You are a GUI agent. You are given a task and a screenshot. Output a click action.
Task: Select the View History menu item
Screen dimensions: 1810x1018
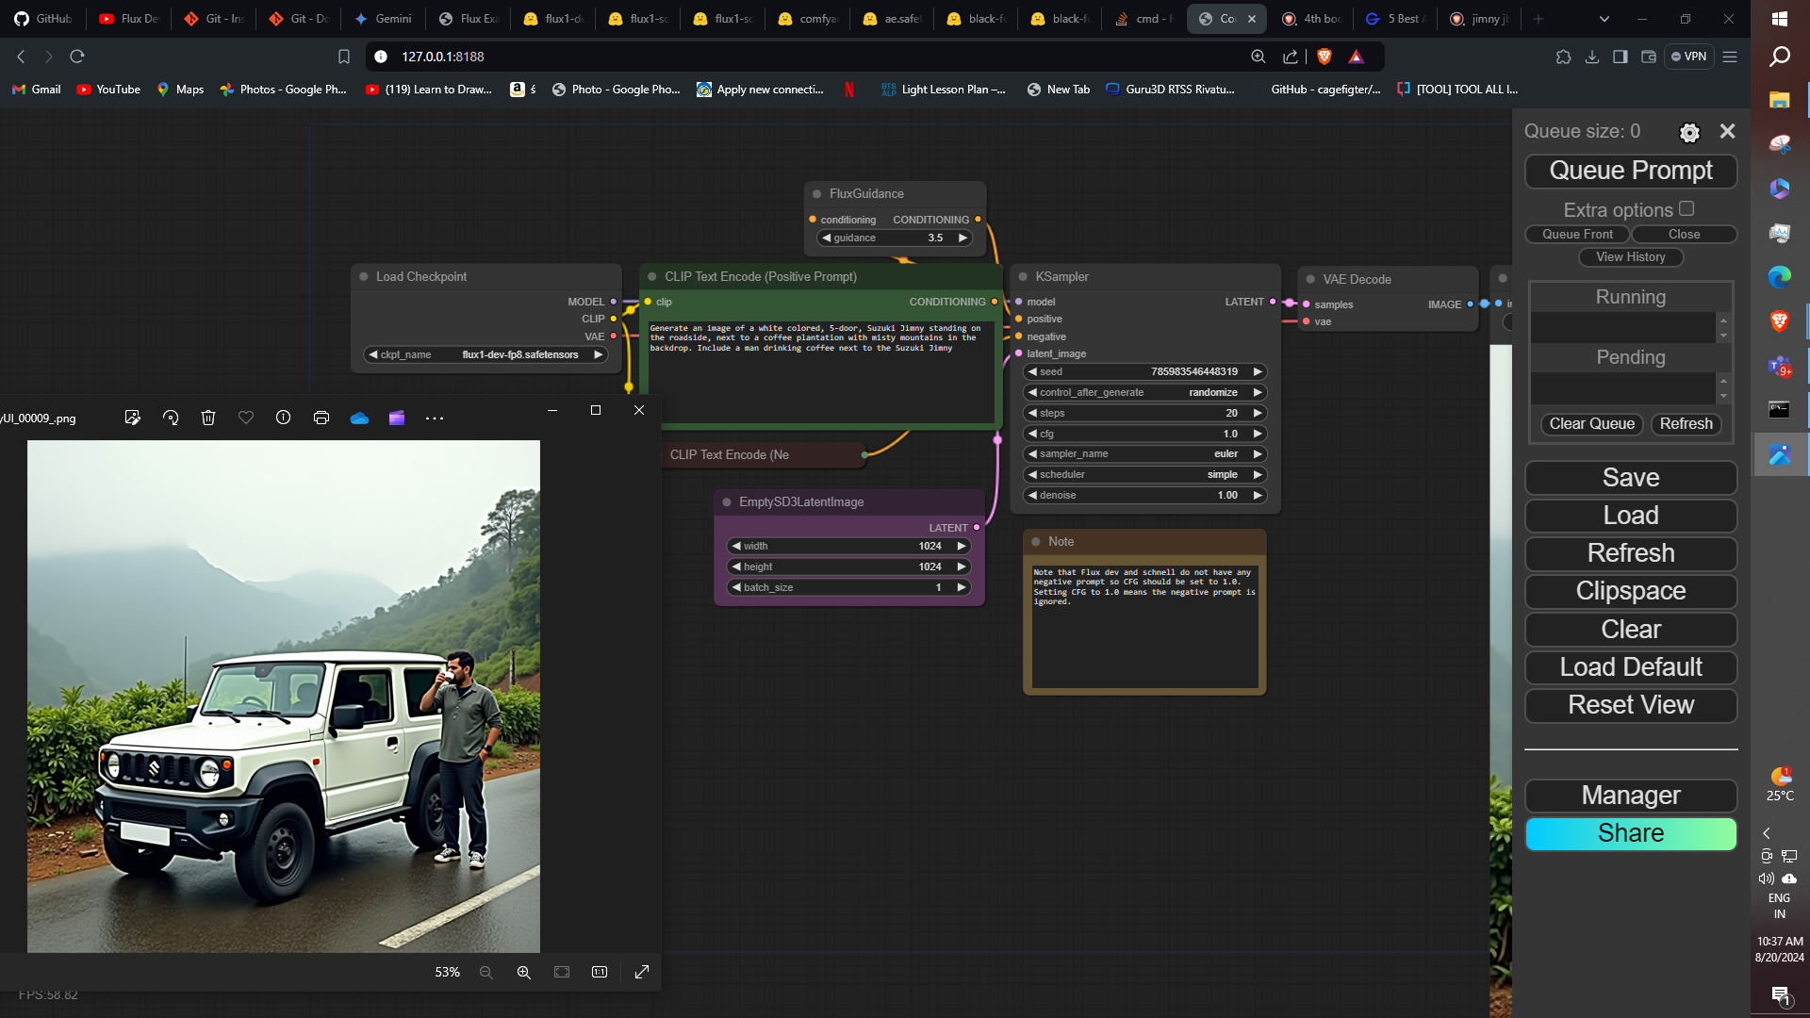tap(1631, 257)
